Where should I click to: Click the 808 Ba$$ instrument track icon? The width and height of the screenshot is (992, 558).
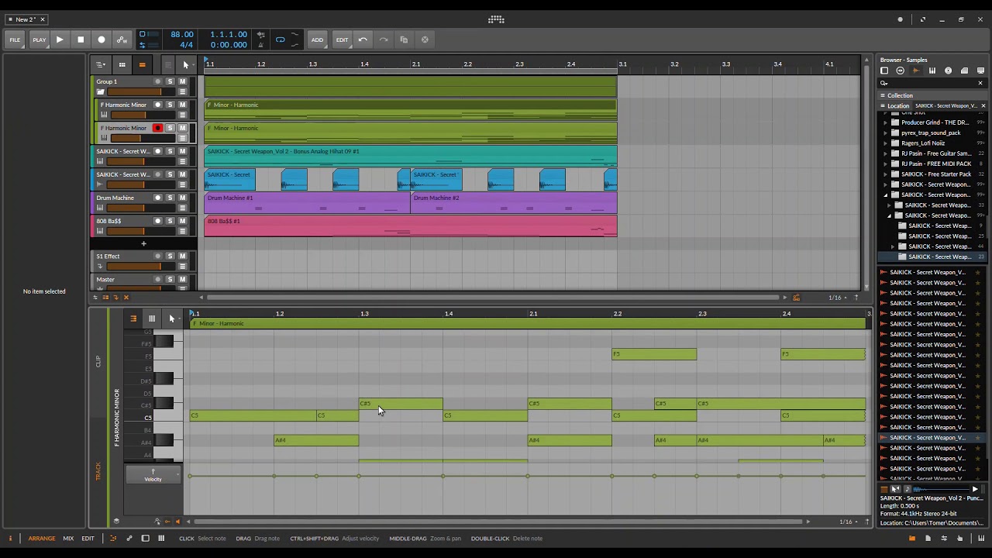tap(100, 231)
